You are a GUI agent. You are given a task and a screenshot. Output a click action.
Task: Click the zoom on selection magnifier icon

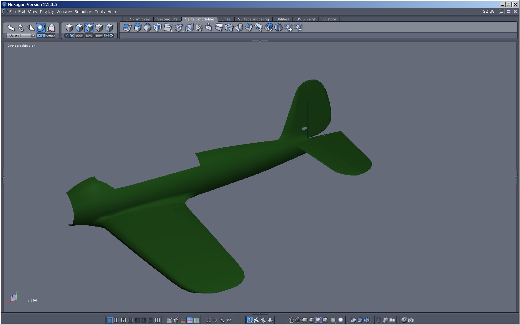(x=222, y=320)
